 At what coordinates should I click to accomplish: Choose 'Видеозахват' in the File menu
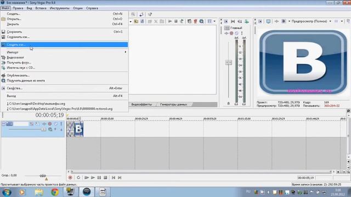(64, 57)
